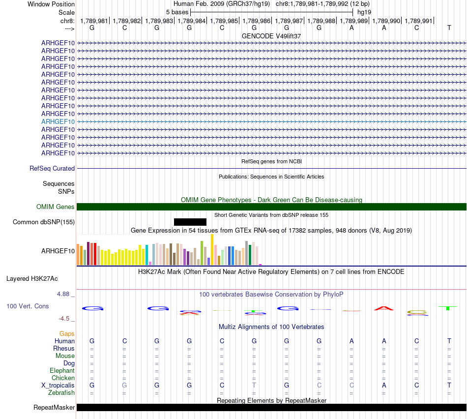Open the H3K27Ac Mark track title
Screen dimensions: 467x419
point(271,272)
